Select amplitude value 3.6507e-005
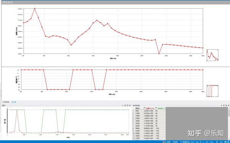Image resolution: width=230 pixels, height=143 pixels. (149, 111)
